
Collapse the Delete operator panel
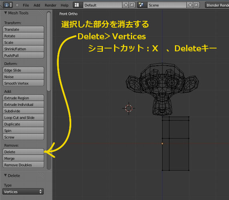pos(5,175)
